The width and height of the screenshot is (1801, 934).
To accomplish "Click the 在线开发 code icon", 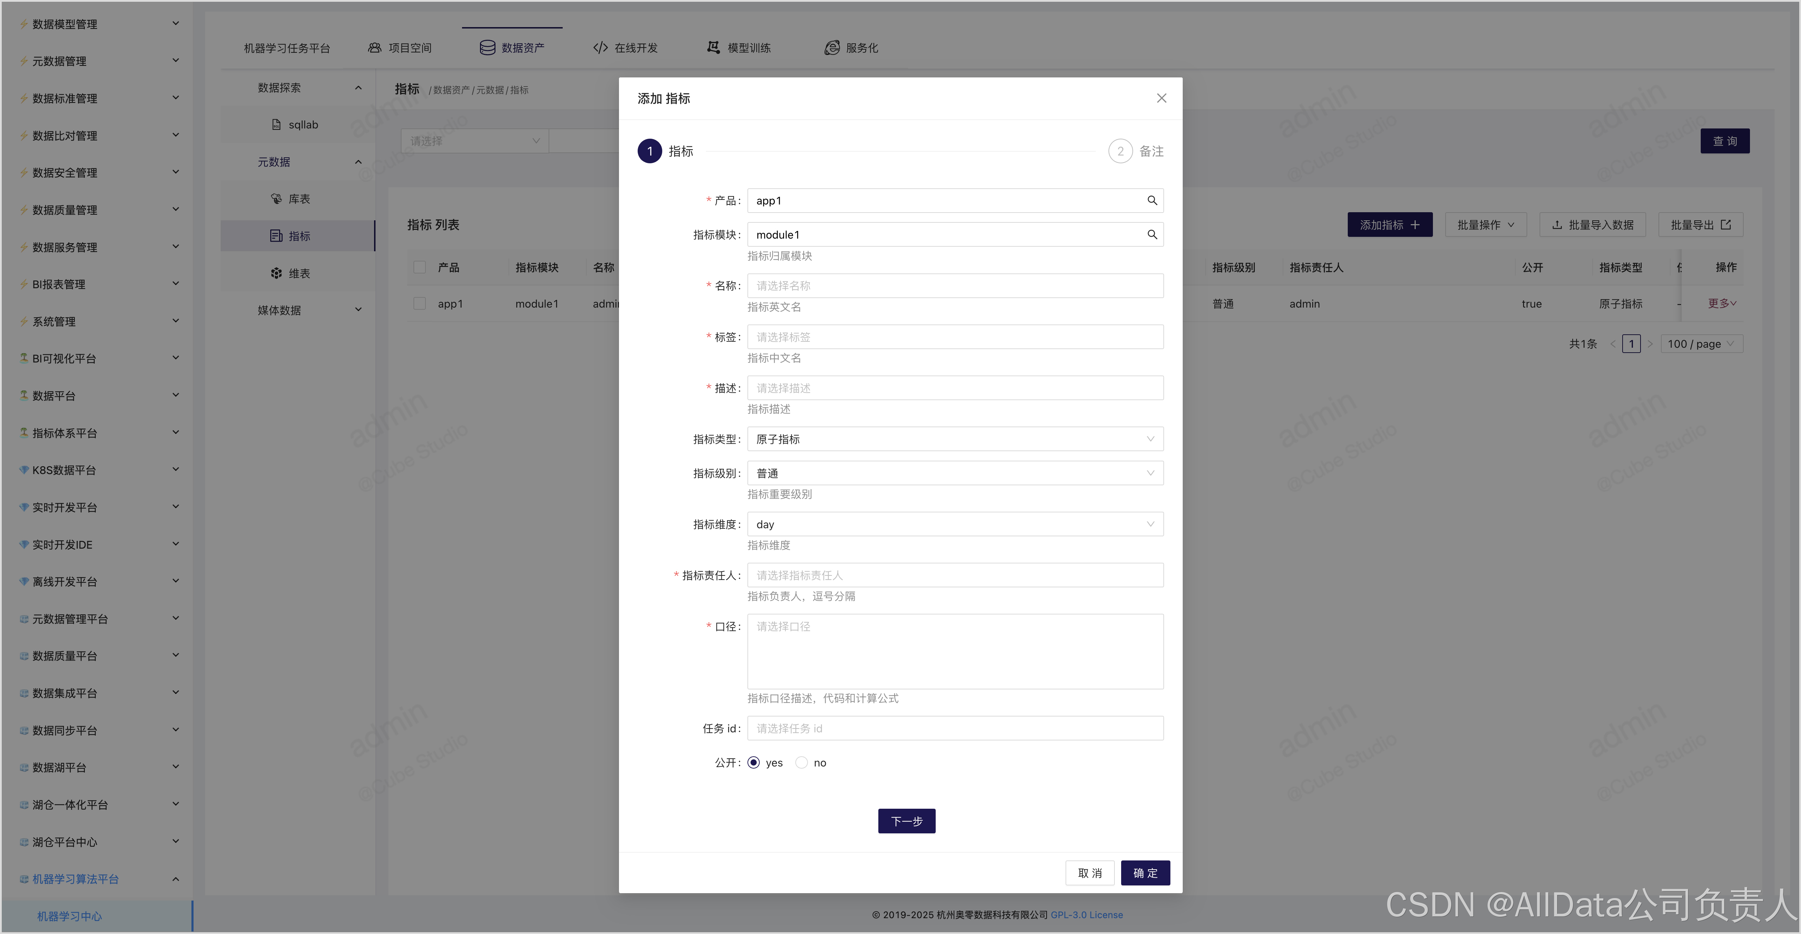I will 601,48.
